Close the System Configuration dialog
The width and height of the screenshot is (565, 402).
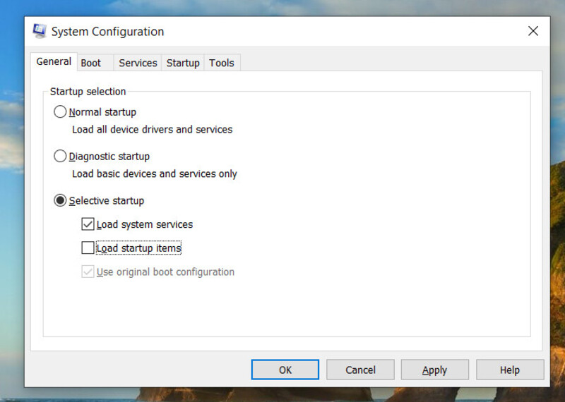(533, 31)
